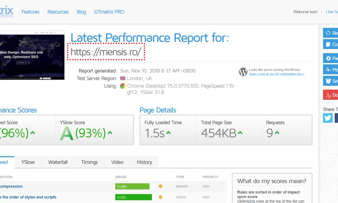The height and width of the screenshot is (203, 338).
Task: Share report on Twitter
Action: pos(328,118)
